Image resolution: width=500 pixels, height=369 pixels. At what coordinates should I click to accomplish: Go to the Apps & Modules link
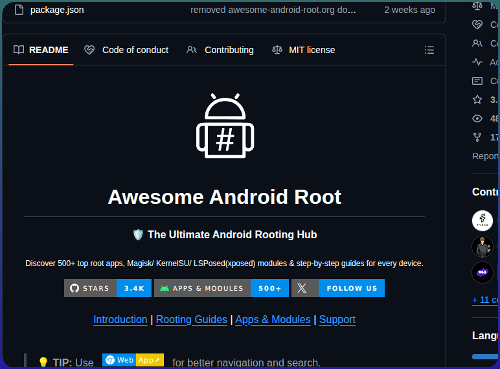pyautogui.click(x=273, y=319)
